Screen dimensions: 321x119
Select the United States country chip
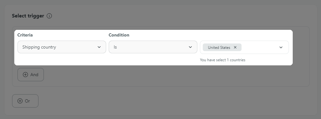coord(219,47)
